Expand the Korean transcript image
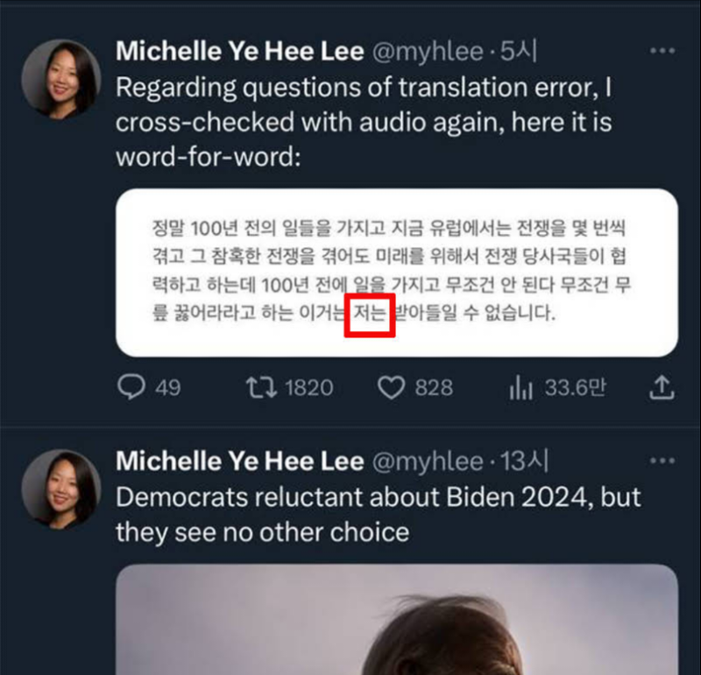Viewport: 701px width, 675px height. (x=396, y=272)
